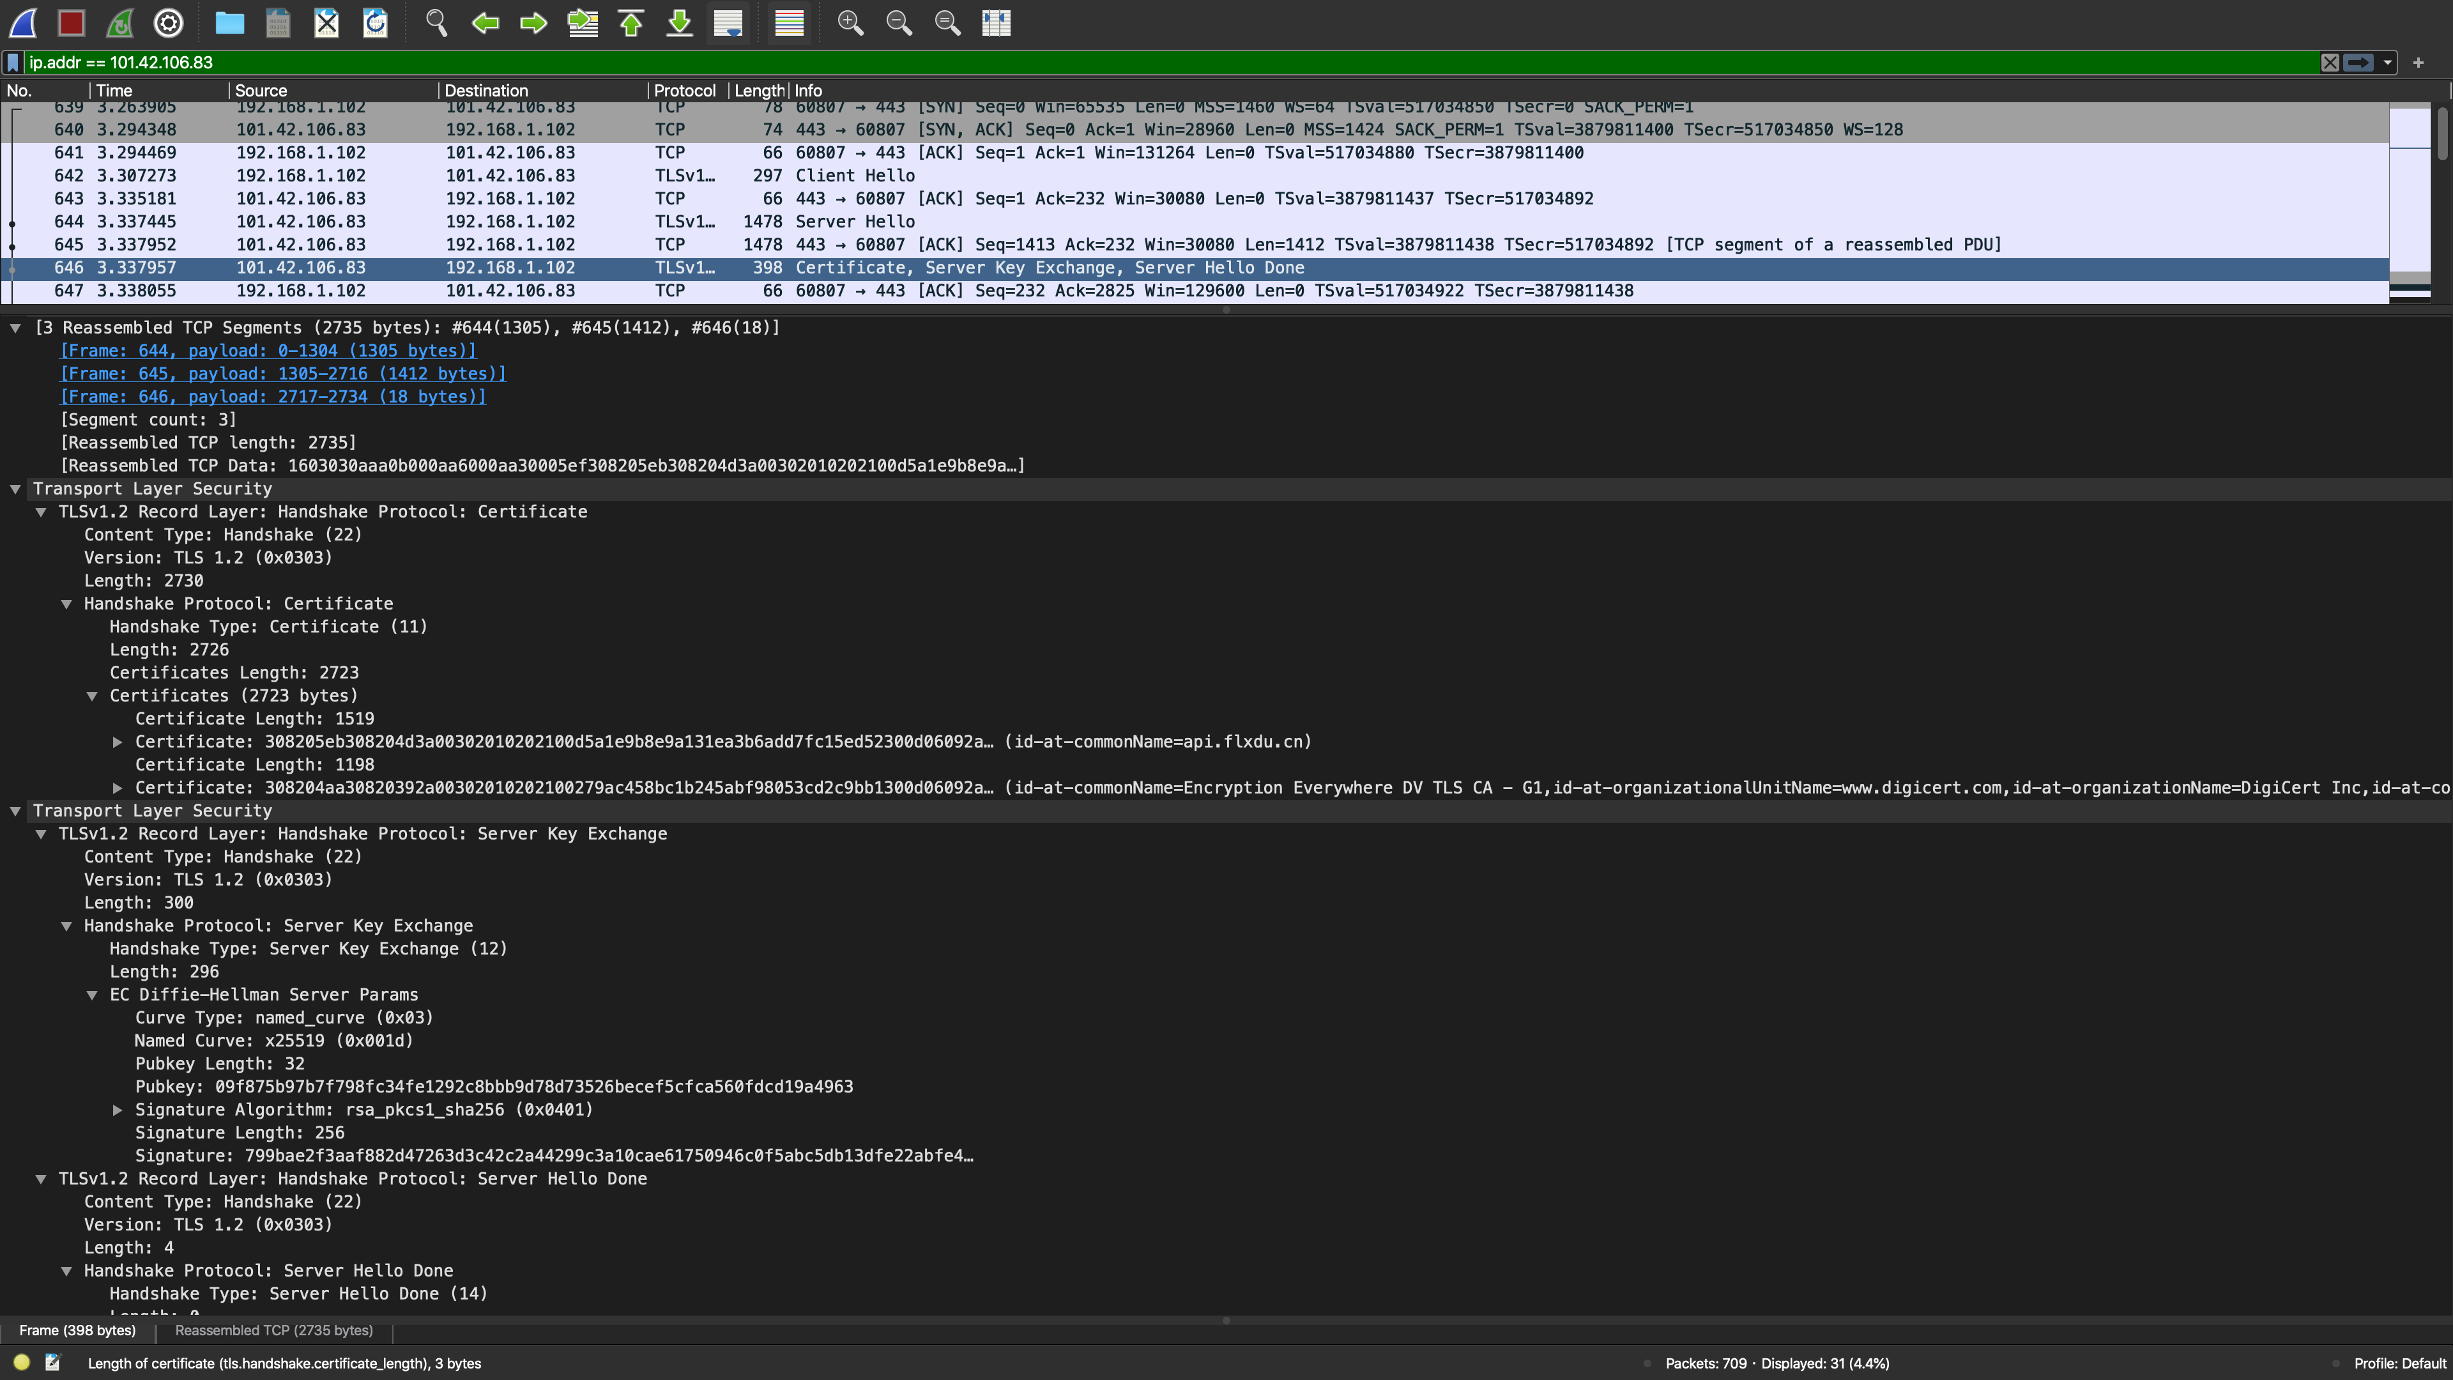Sort by the Protocol column header

coord(687,91)
